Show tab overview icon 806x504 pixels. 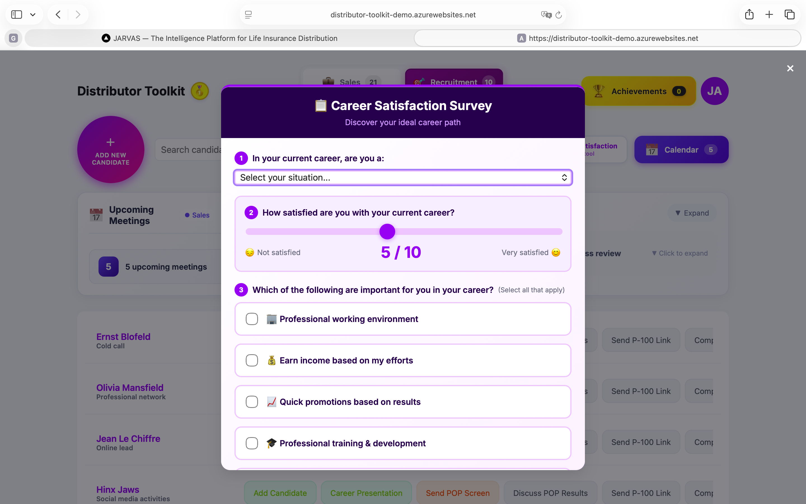pyautogui.click(x=789, y=14)
